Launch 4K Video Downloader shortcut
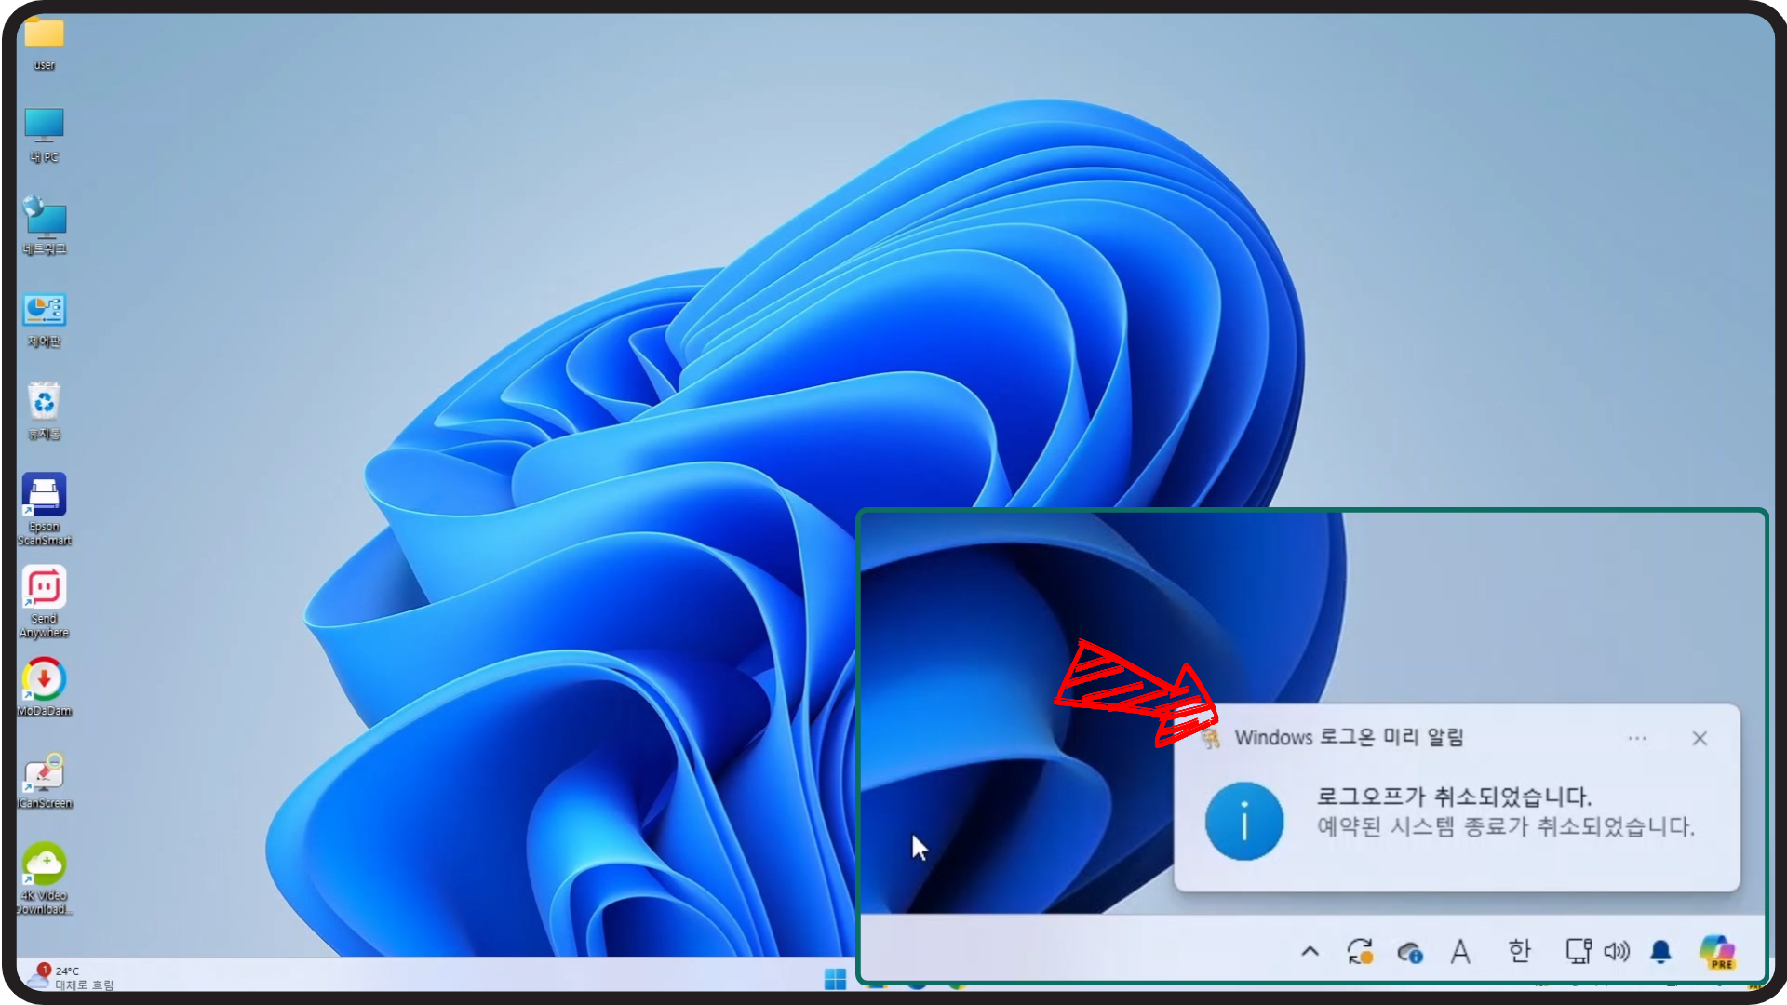 click(x=44, y=864)
